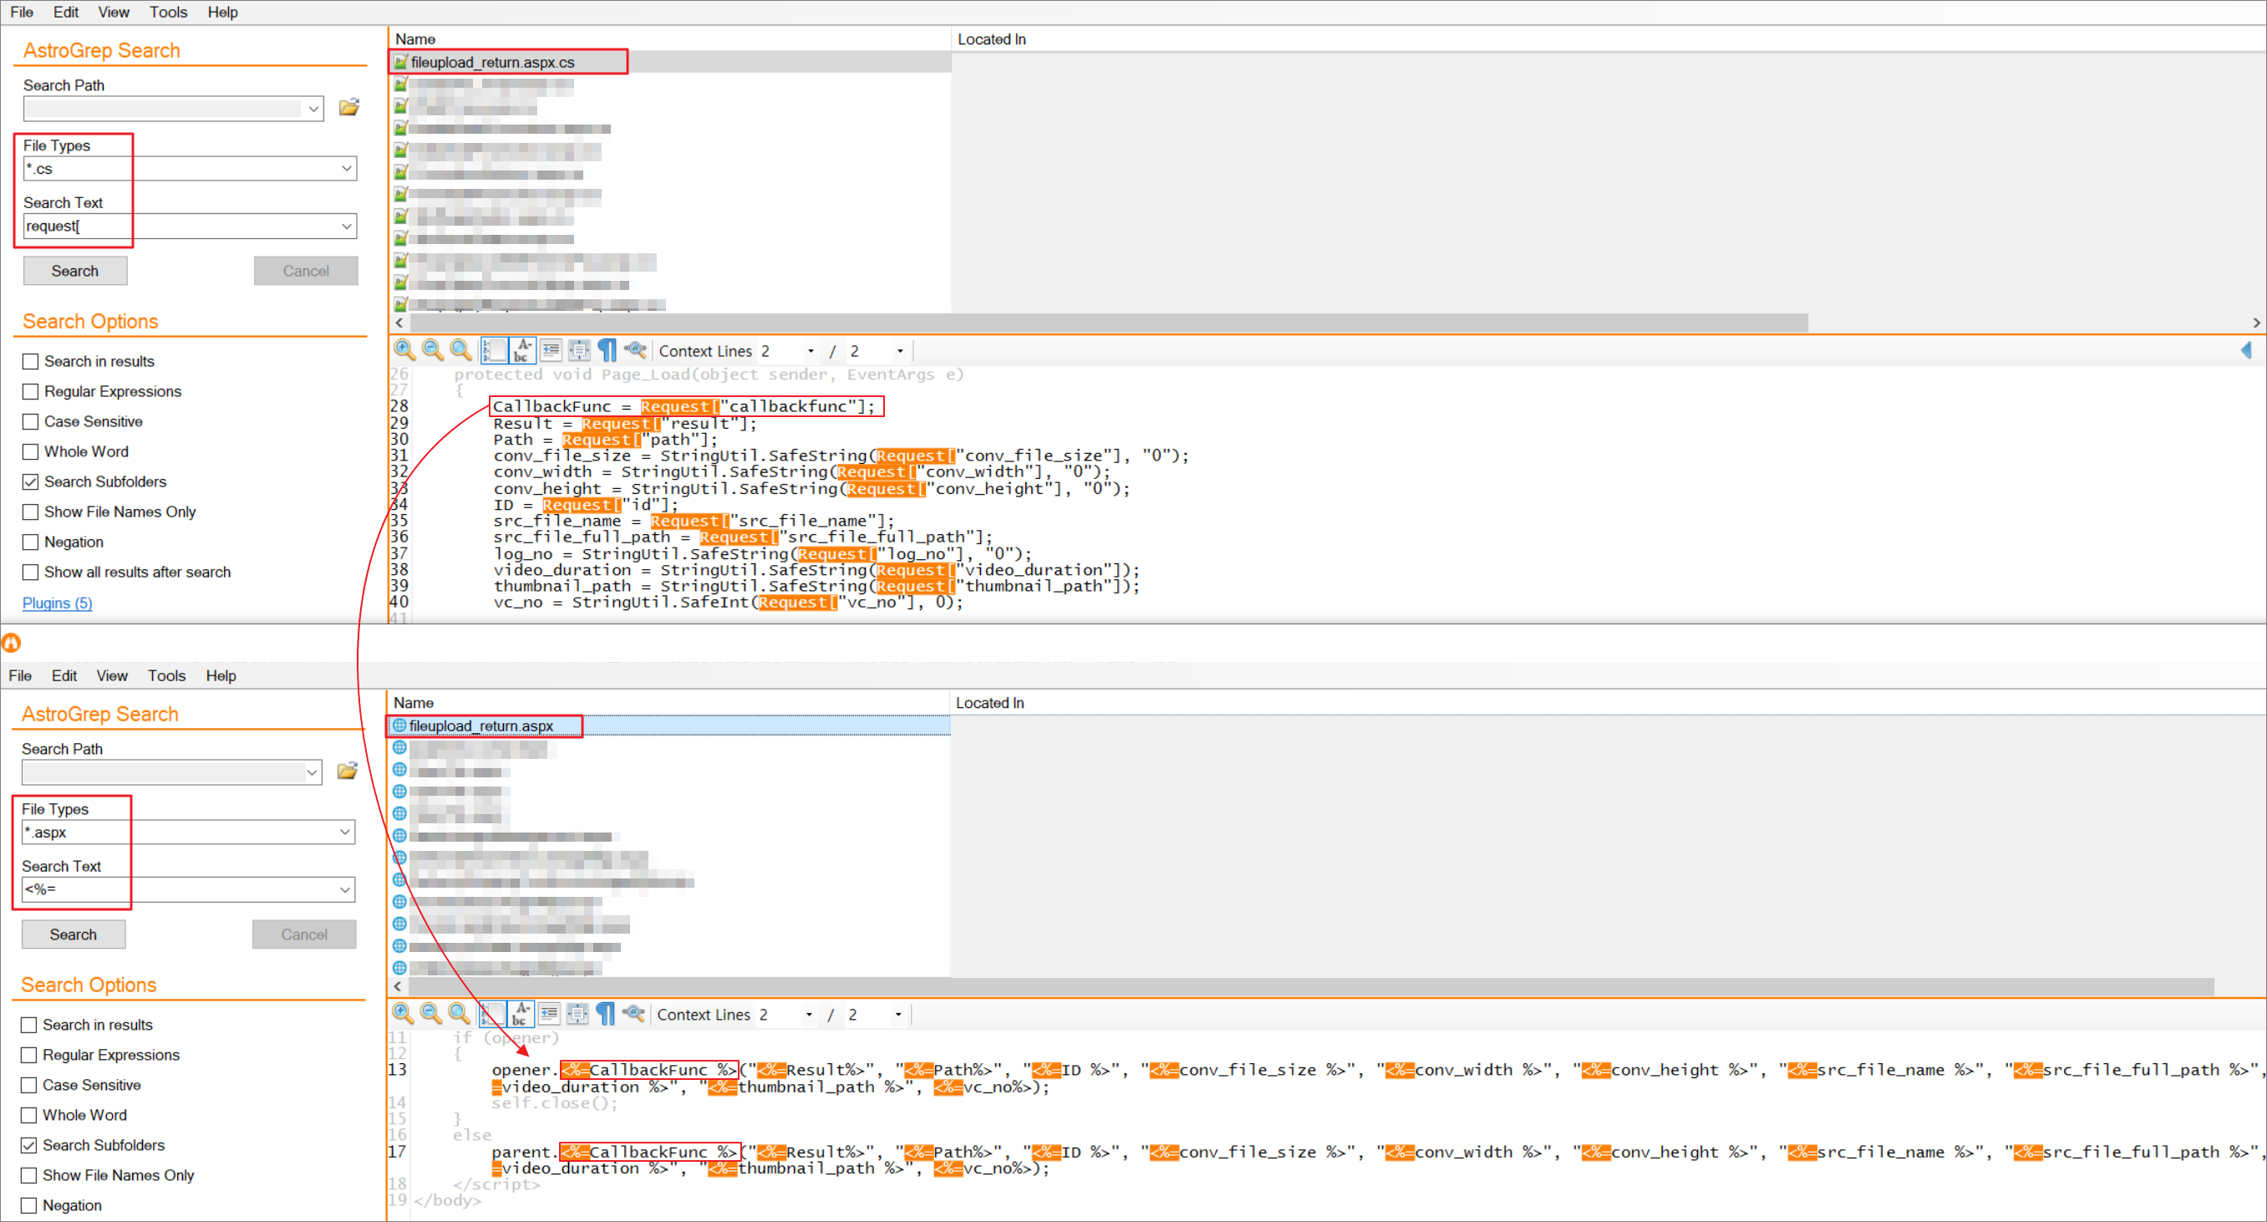Screen dimensions: 2267x1222
Task: Open browse folder icon beside bottom Search Path
Action: tap(348, 771)
